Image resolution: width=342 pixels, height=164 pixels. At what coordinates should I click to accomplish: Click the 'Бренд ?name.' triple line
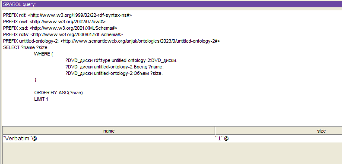114,67
